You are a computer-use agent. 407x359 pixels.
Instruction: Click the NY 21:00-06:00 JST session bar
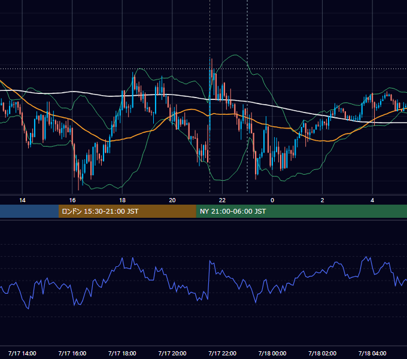301,211
